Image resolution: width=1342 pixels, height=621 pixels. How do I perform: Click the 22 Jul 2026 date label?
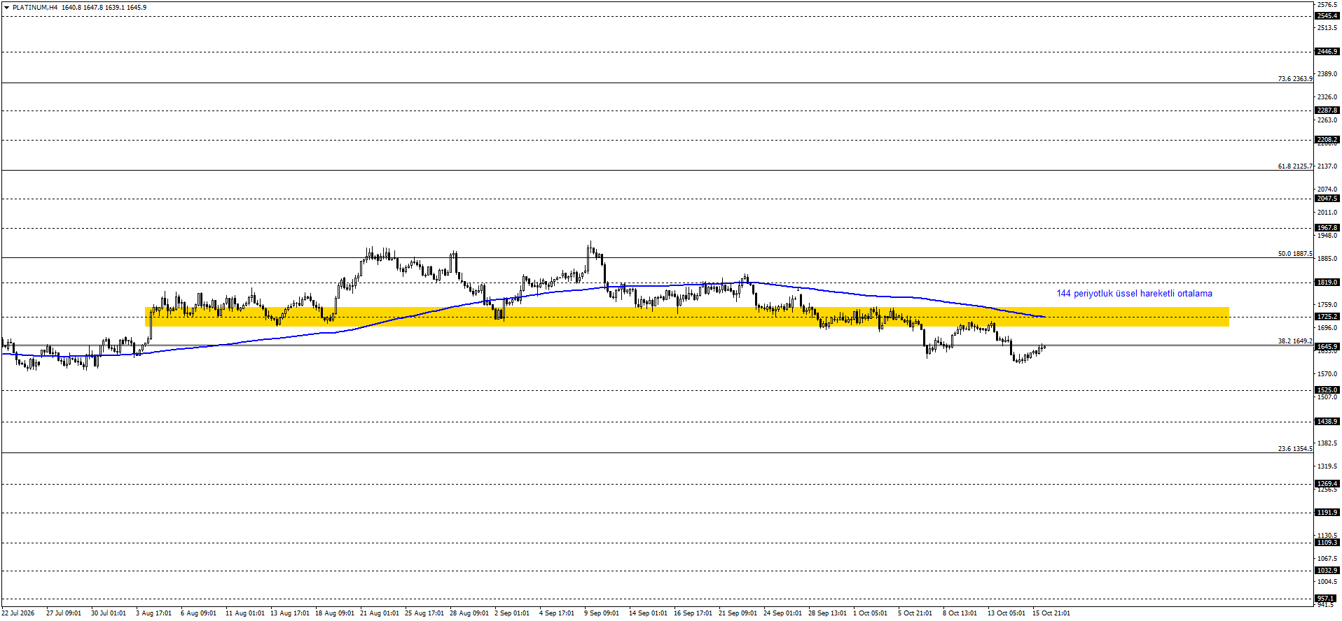click(x=18, y=613)
